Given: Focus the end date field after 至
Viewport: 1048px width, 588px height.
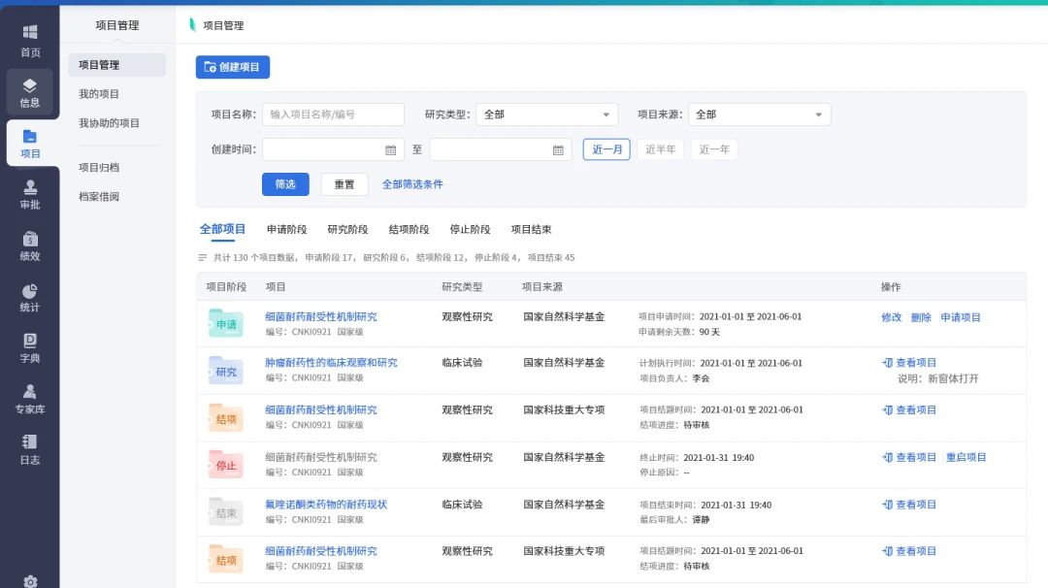Looking at the screenshot, I should point(501,149).
